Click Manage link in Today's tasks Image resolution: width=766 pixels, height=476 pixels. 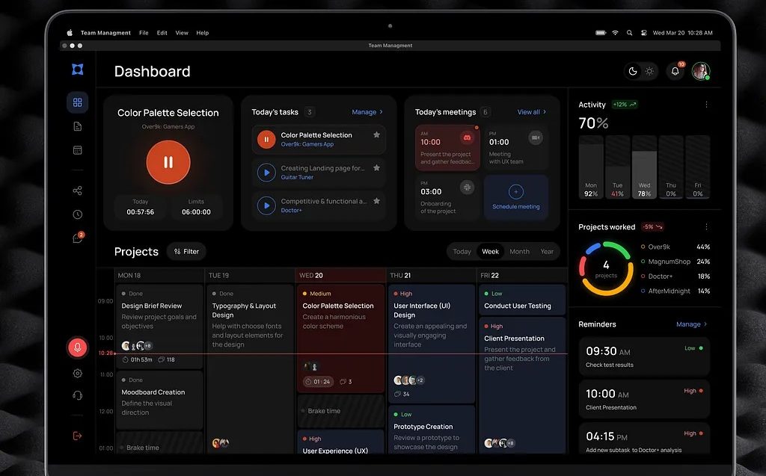click(x=367, y=112)
